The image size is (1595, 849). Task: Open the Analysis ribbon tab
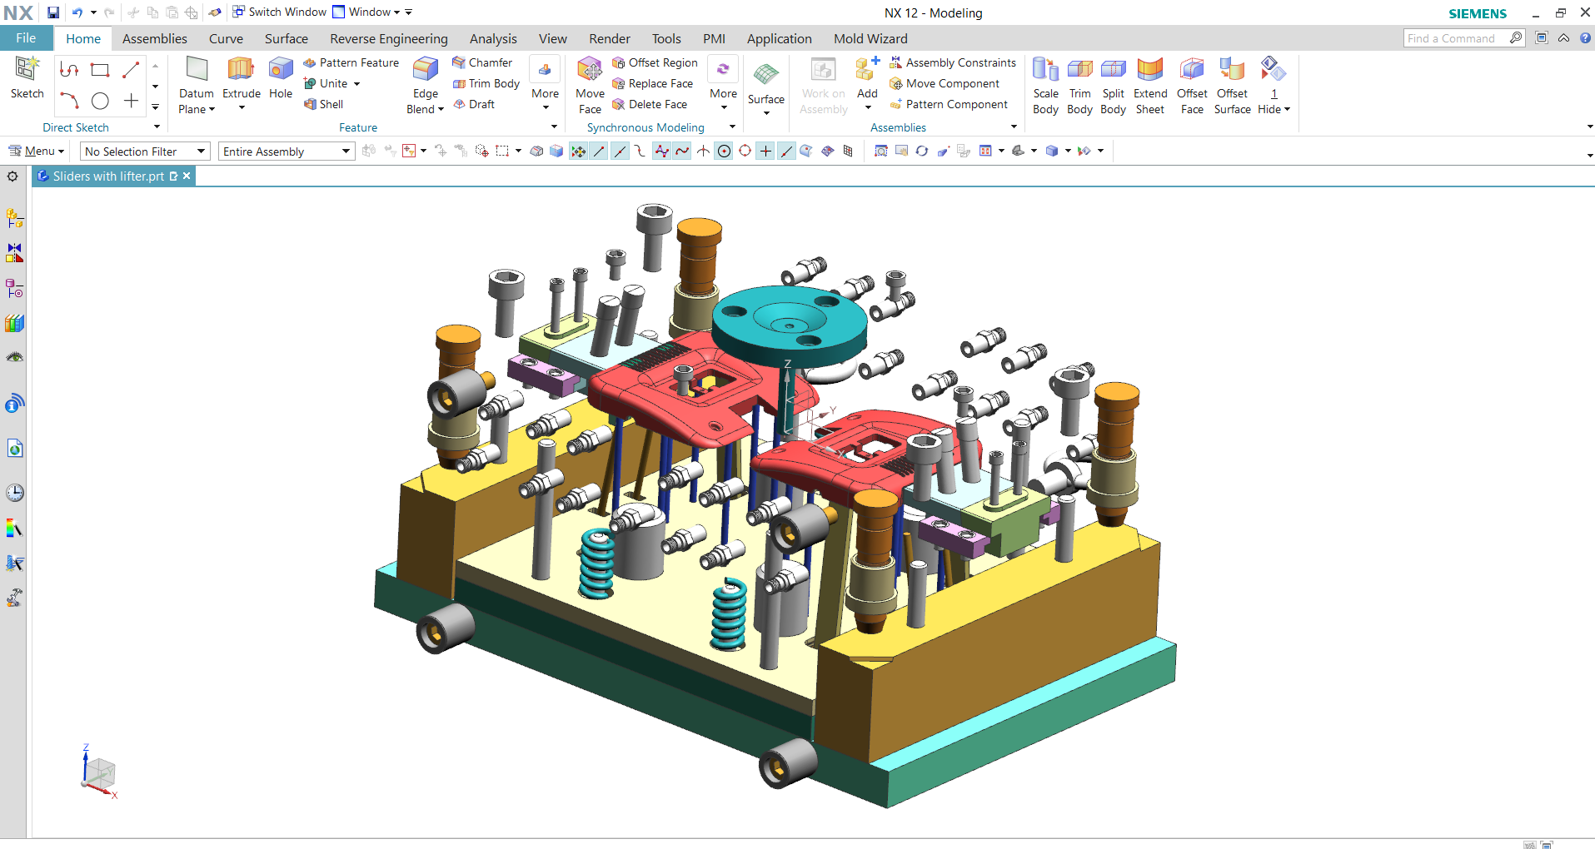point(493,38)
